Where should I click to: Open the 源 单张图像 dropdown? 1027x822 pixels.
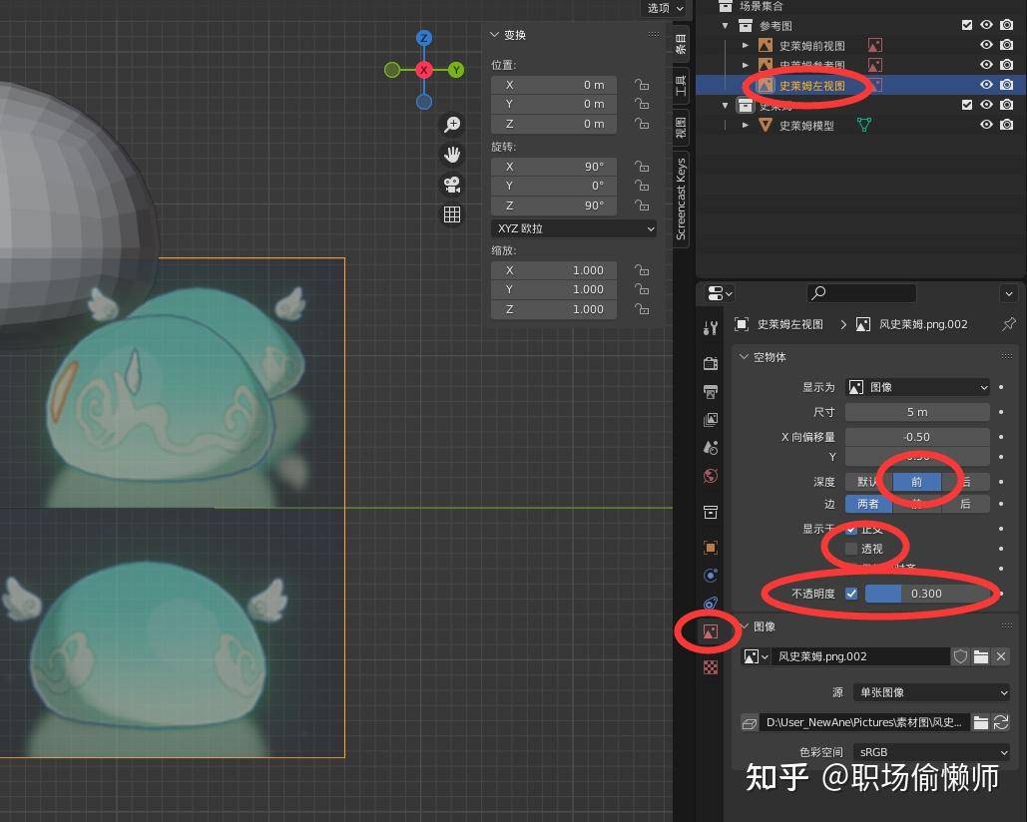coord(931,692)
